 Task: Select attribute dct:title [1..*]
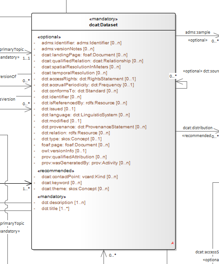pyautogui.click(x=55, y=209)
